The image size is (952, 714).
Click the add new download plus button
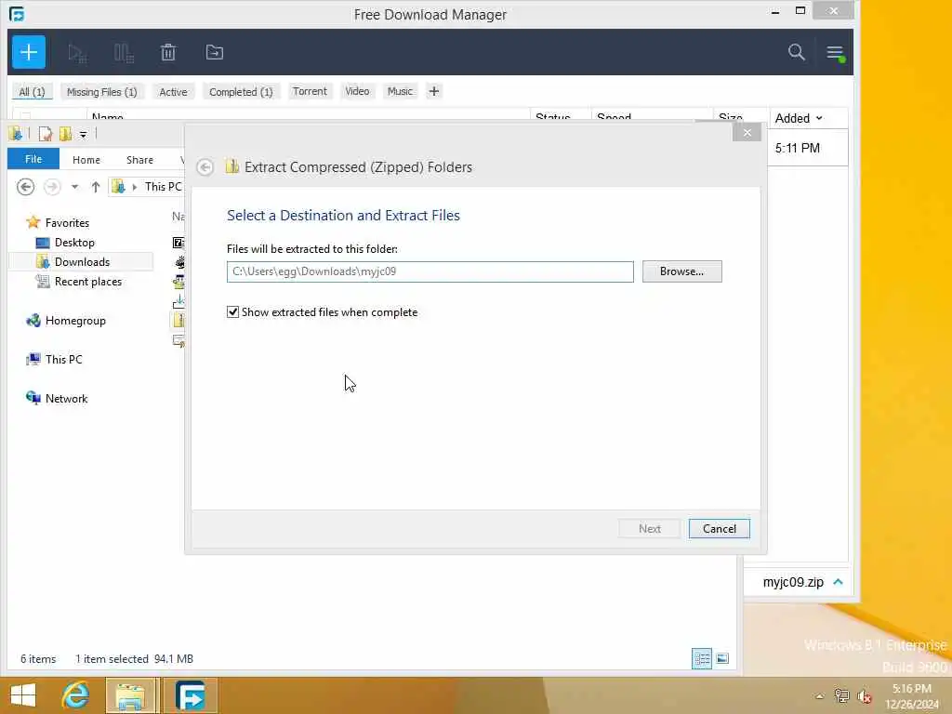[x=29, y=52]
